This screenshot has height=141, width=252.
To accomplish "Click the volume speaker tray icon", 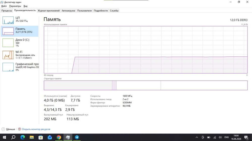I will click(220, 137).
